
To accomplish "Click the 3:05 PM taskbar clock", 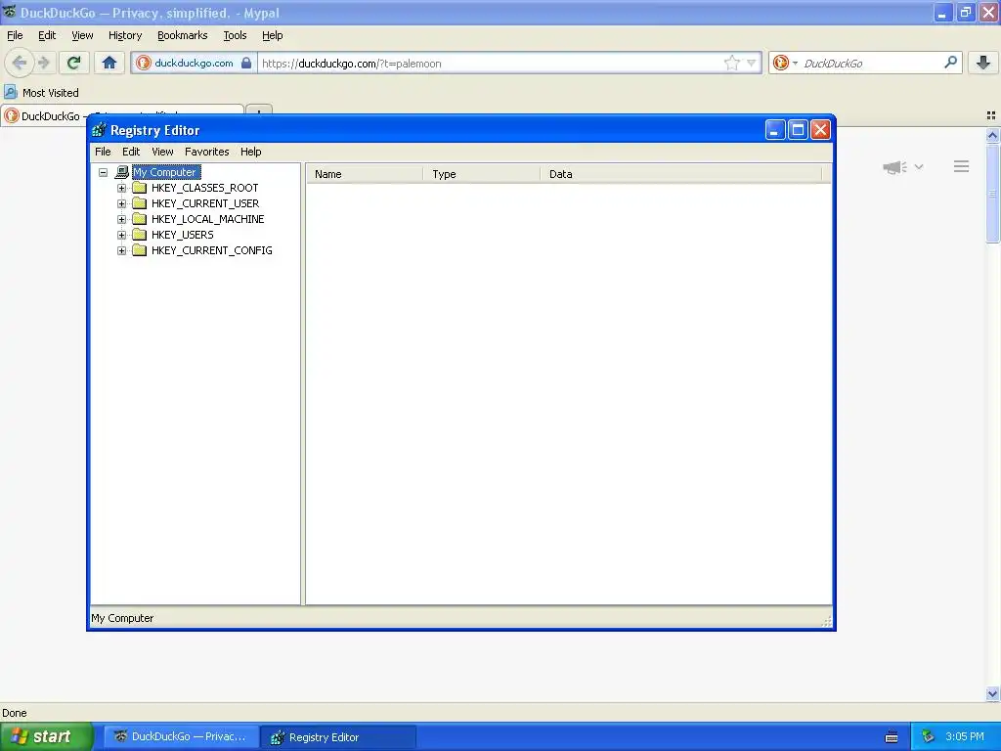I will pyautogui.click(x=965, y=736).
